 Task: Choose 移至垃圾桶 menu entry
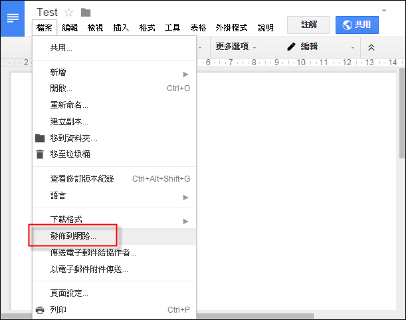point(114,154)
